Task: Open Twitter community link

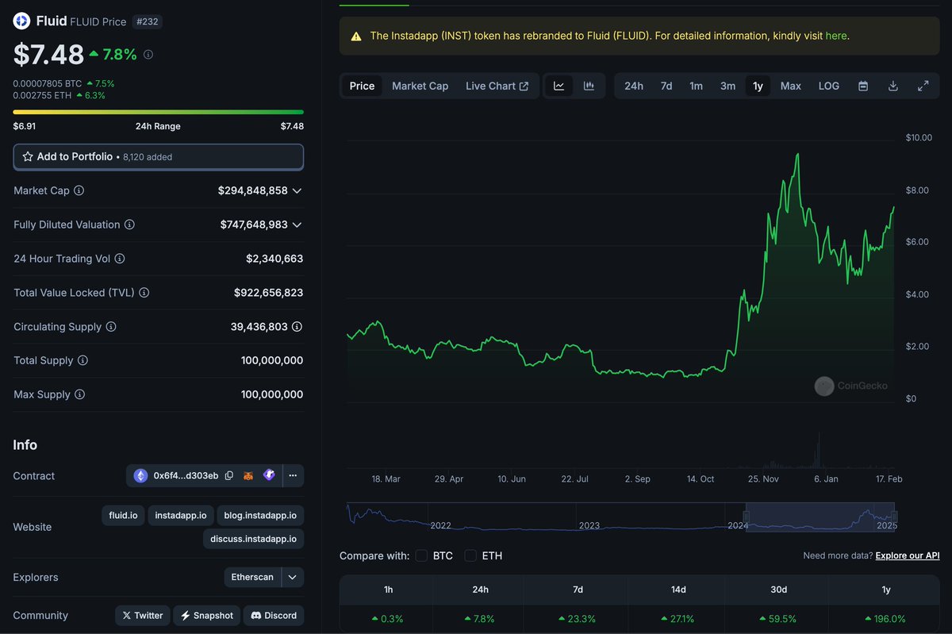Action: [x=143, y=616]
